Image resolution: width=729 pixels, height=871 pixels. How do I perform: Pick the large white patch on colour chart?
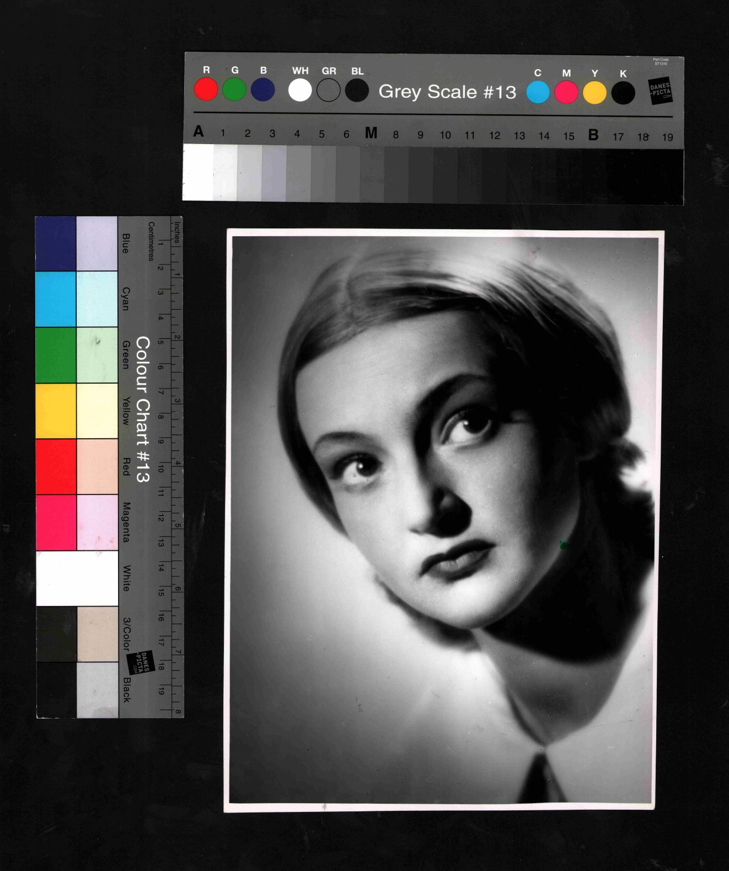[x=77, y=578]
